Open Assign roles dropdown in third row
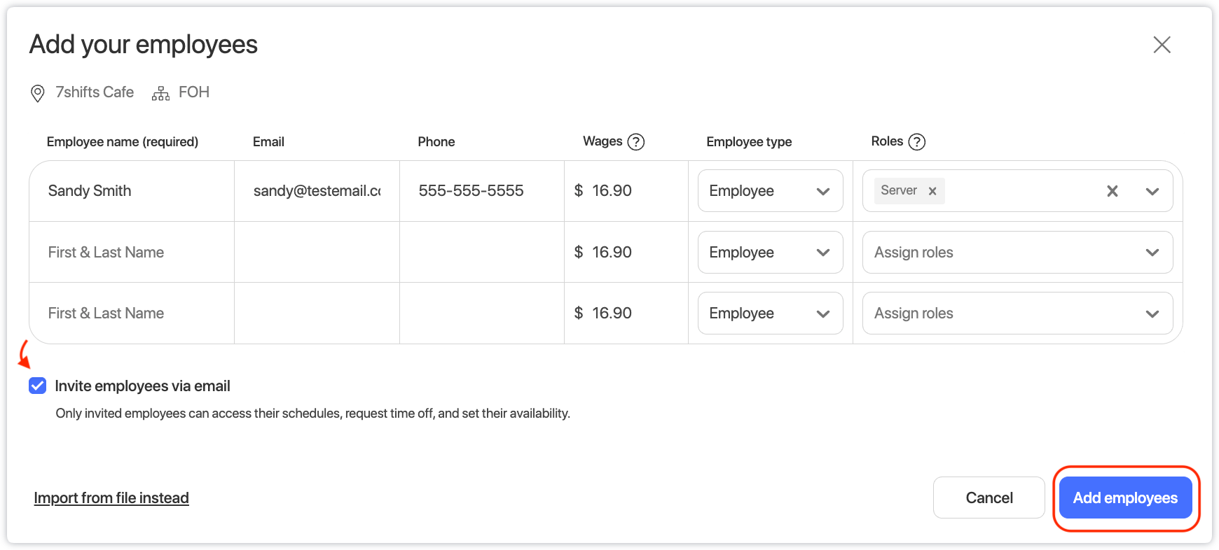 (1017, 313)
